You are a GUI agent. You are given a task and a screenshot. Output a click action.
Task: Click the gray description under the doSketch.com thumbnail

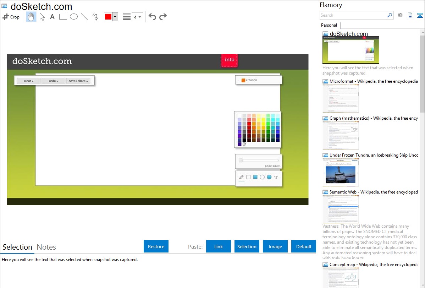click(x=368, y=71)
